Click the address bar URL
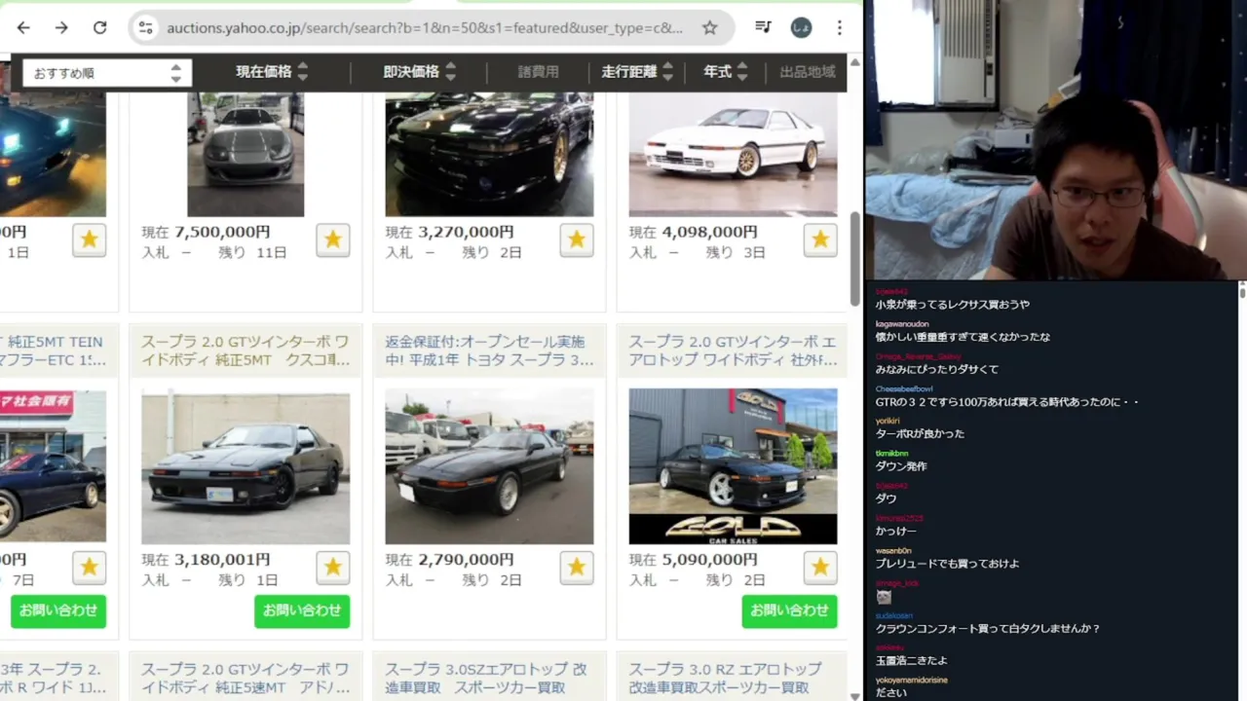The image size is (1247, 701). tap(425, 27)
